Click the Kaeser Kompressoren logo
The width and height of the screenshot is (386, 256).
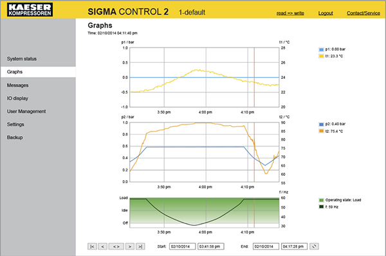[x=30, y=10]
